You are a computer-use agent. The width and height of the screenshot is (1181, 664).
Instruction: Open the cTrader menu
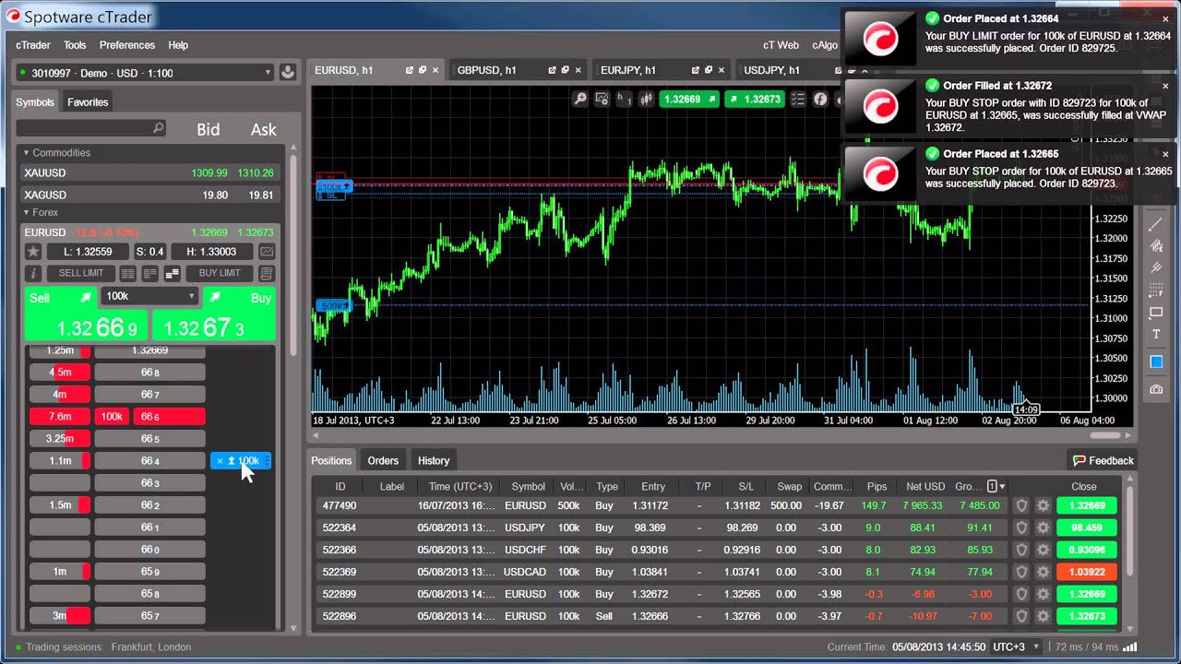click(x=33, y=45)
